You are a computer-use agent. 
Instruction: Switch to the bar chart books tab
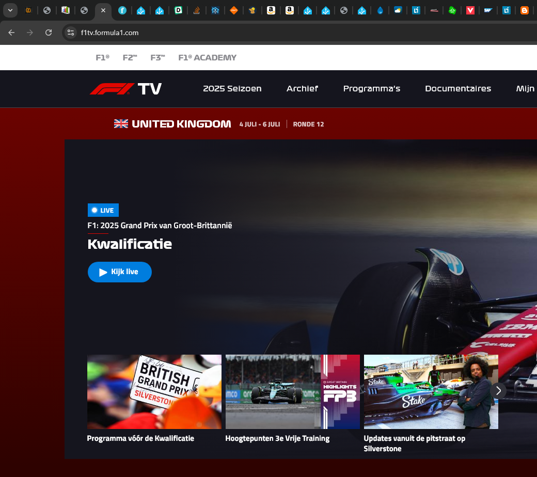66,10
